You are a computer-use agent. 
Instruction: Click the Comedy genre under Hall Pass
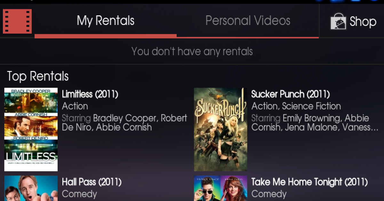point(79,194)
